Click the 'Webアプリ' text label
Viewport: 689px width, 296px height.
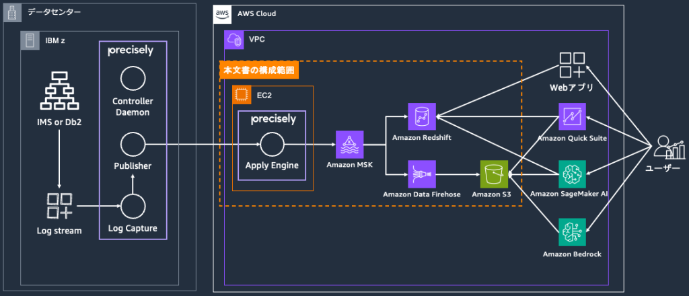click(x=572, y=88)
